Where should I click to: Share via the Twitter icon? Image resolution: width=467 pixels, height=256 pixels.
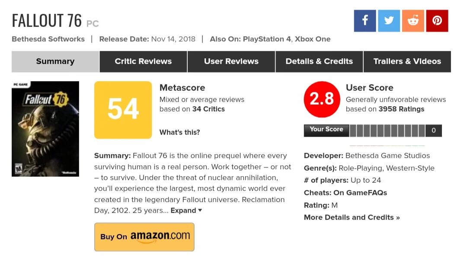click(389, 21)
